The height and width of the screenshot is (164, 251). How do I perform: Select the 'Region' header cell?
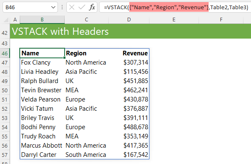[x=86, y=53]
